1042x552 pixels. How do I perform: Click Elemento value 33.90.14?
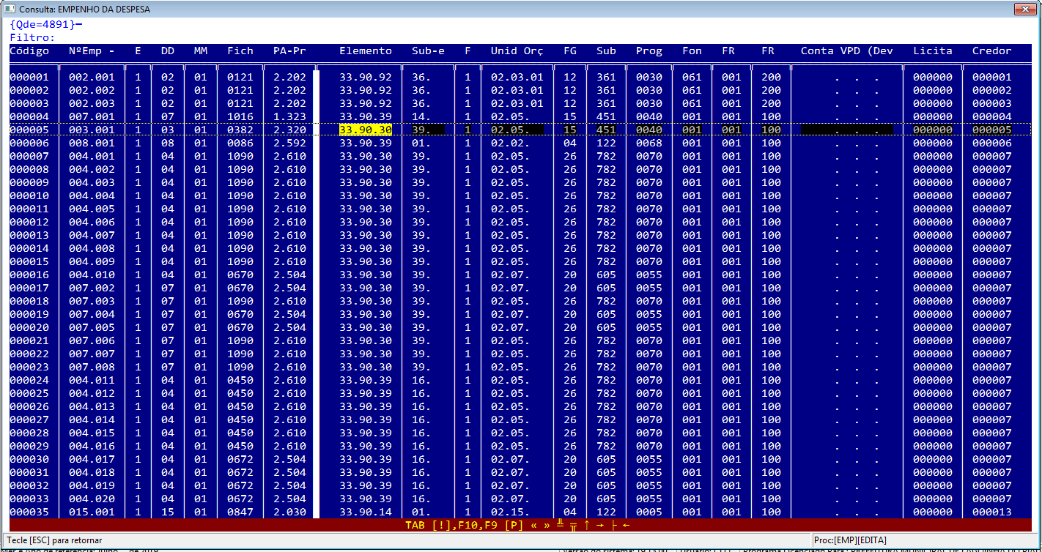click(x=366, y=512)
